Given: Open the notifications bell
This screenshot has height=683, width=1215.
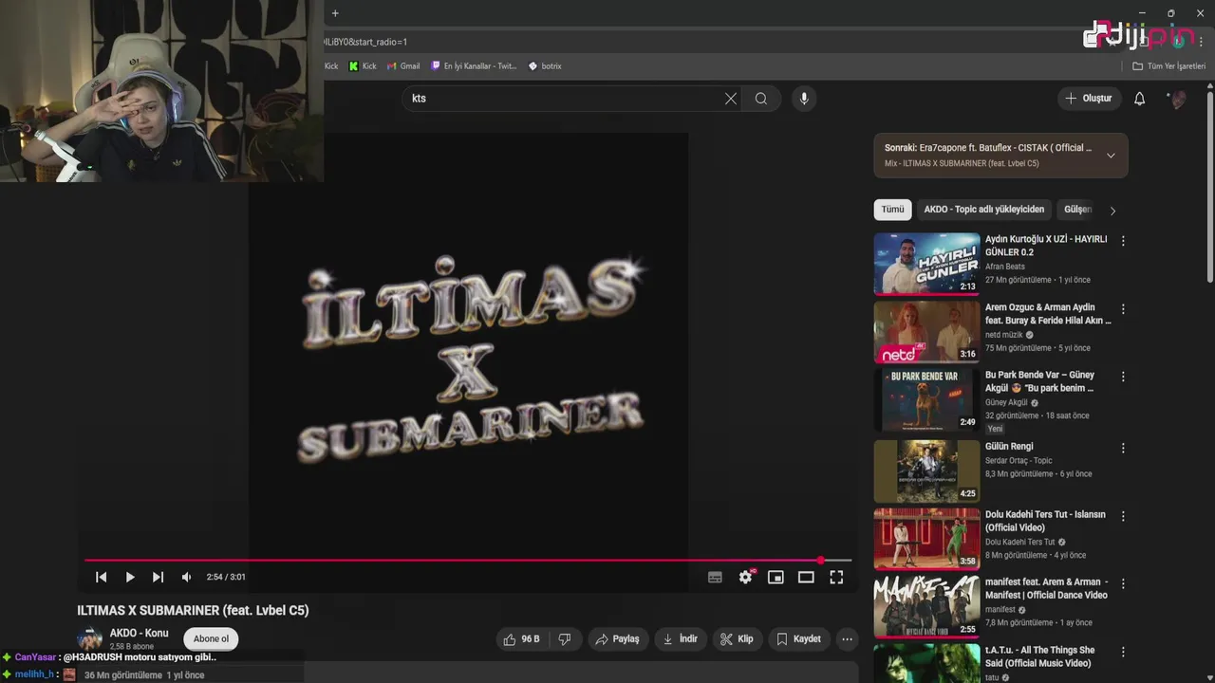Looking at the screenshot, I should pos(1140,99).
